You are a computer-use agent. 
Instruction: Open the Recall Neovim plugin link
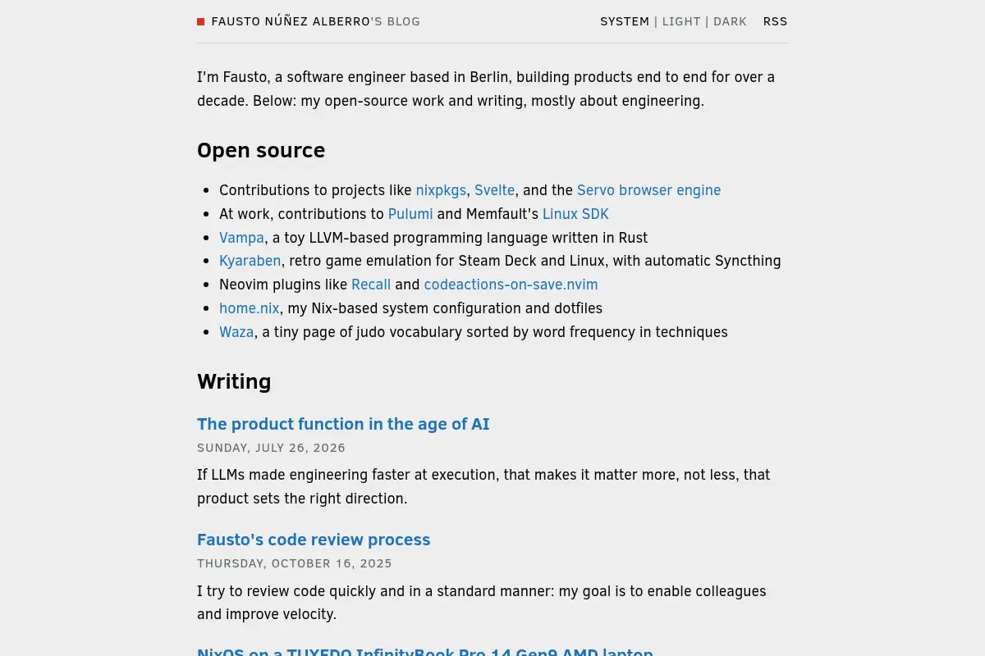pos(371,285)
